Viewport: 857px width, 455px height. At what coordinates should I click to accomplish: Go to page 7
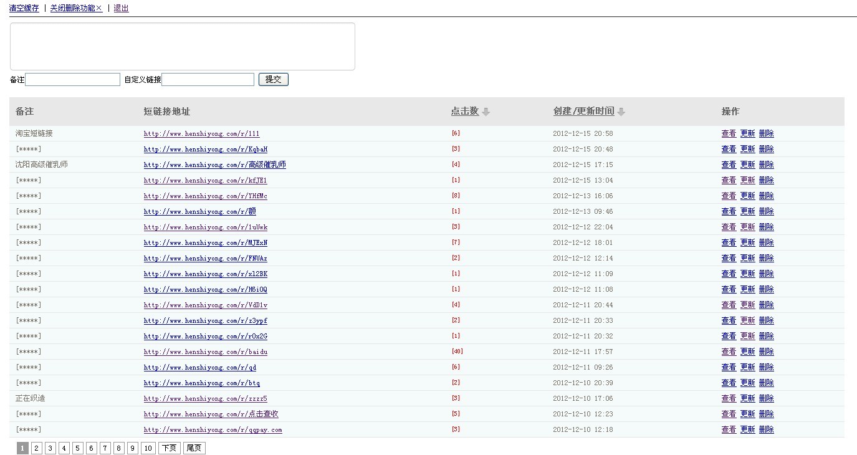click(x=105, y=448)
